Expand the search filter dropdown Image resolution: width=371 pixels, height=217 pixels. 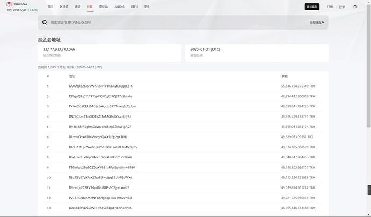tap(317, 22)
